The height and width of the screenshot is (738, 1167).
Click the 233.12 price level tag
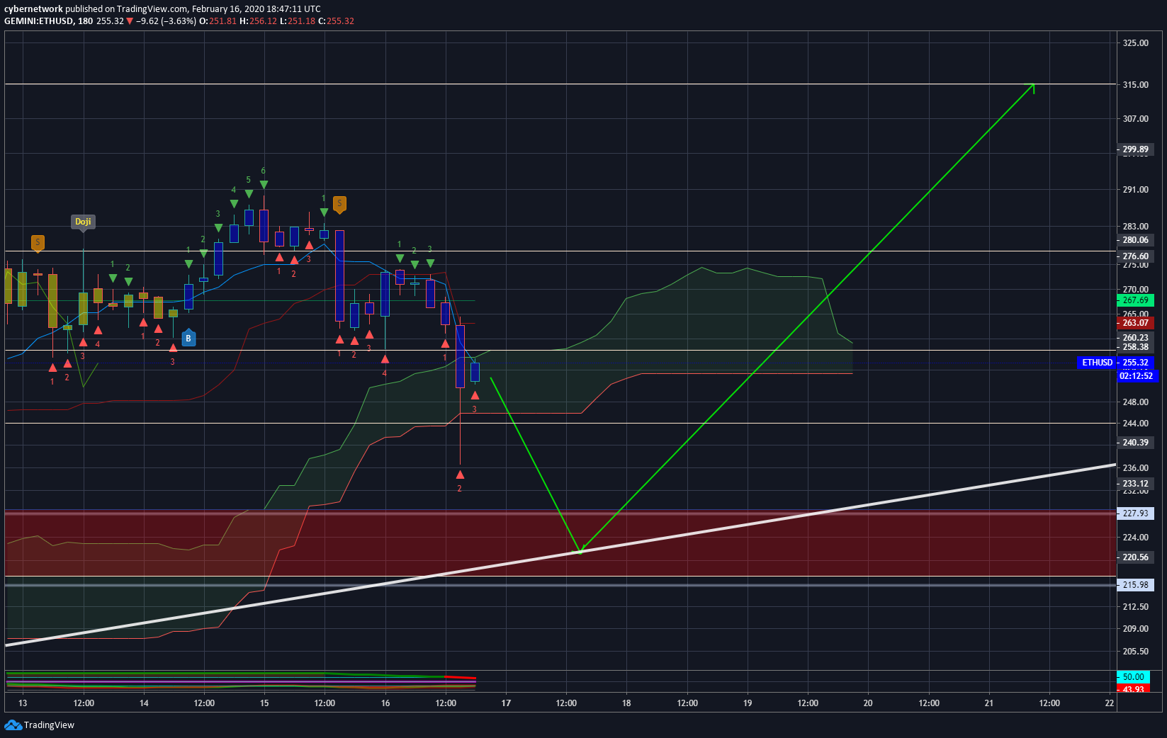click(1135, 484)
